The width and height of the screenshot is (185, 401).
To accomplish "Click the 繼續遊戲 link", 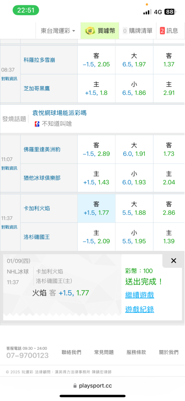I will point(139,295).
